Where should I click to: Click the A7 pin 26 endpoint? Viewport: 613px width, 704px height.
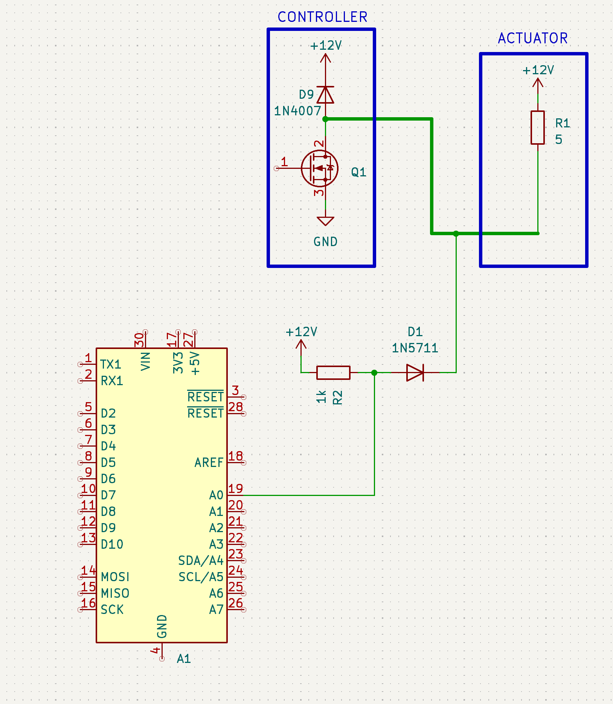pos(243,609)
